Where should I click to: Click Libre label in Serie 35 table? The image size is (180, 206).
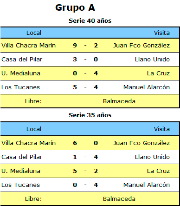[33, 199]
